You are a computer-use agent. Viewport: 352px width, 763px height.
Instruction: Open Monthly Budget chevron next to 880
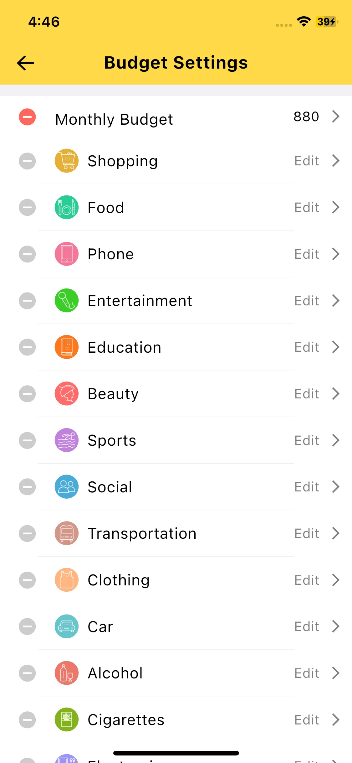tap(336, 117)
